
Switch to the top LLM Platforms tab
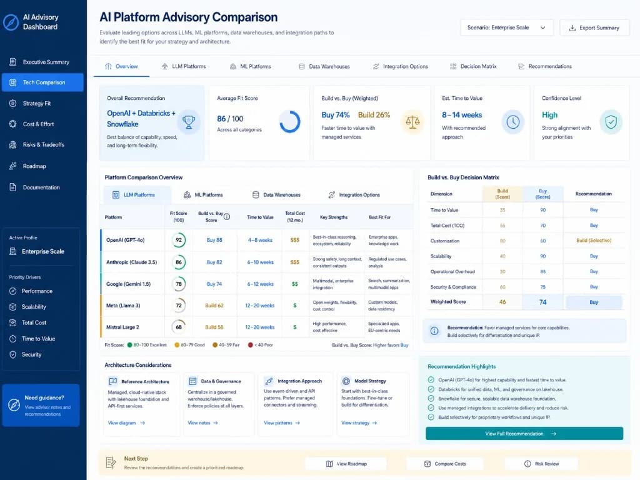pos(184,66)
